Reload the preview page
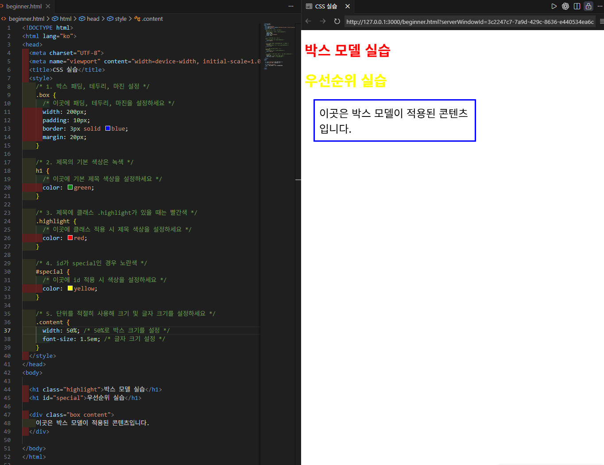604x465 pixels. 337,21
